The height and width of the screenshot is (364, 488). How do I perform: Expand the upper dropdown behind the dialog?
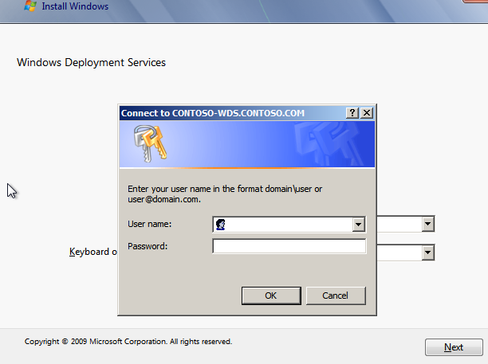click(x=428, y=225)
